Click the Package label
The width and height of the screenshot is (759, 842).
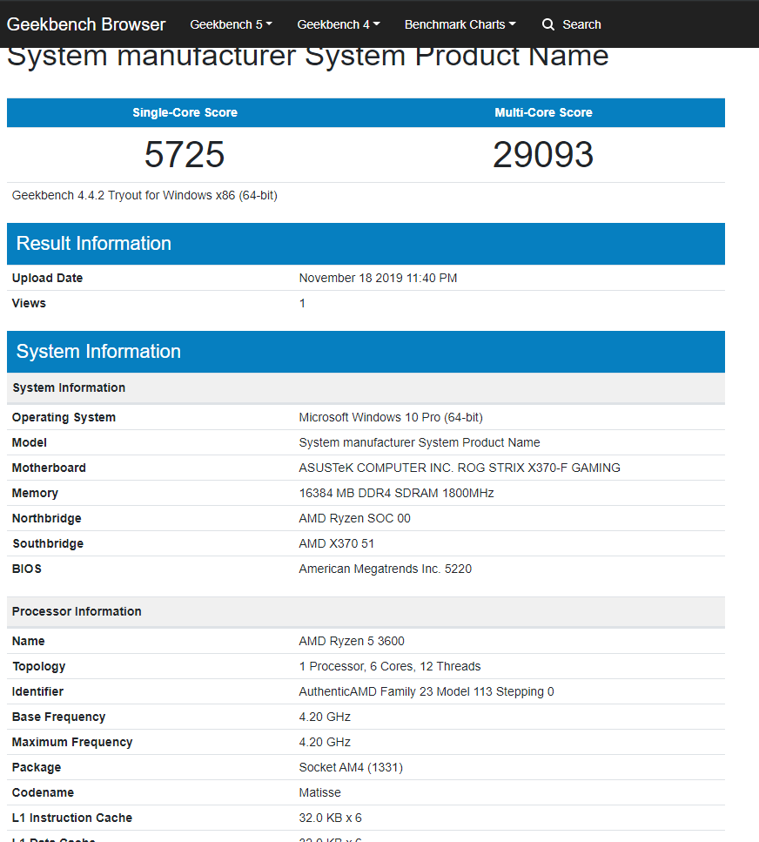(x=37, y=767)
